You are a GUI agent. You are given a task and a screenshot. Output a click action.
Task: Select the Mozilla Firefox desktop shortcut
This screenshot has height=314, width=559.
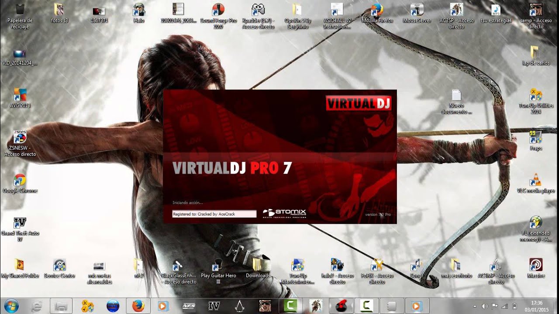(377, 13)
